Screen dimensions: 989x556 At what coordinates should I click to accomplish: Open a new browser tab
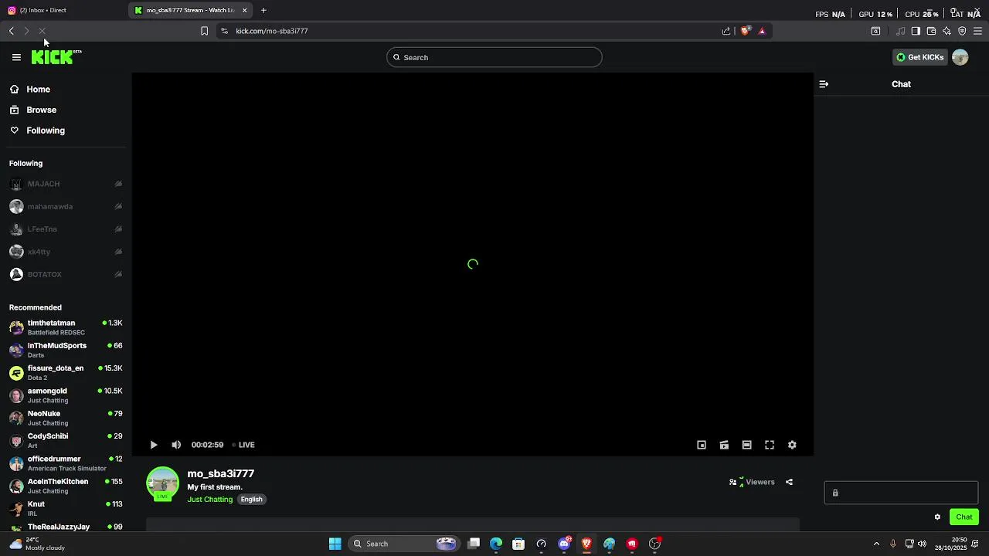263,10
